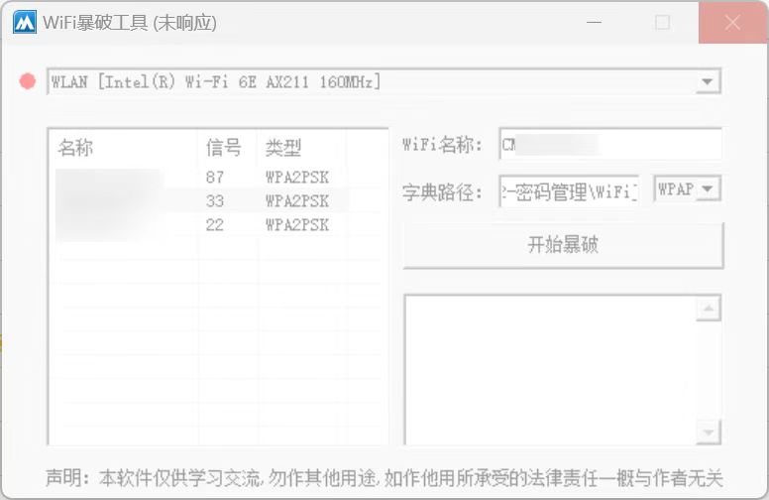Sort list by 类型 column header
Image resolution: width=769 pixels, height=500 pixels.
tap(301, 148)
